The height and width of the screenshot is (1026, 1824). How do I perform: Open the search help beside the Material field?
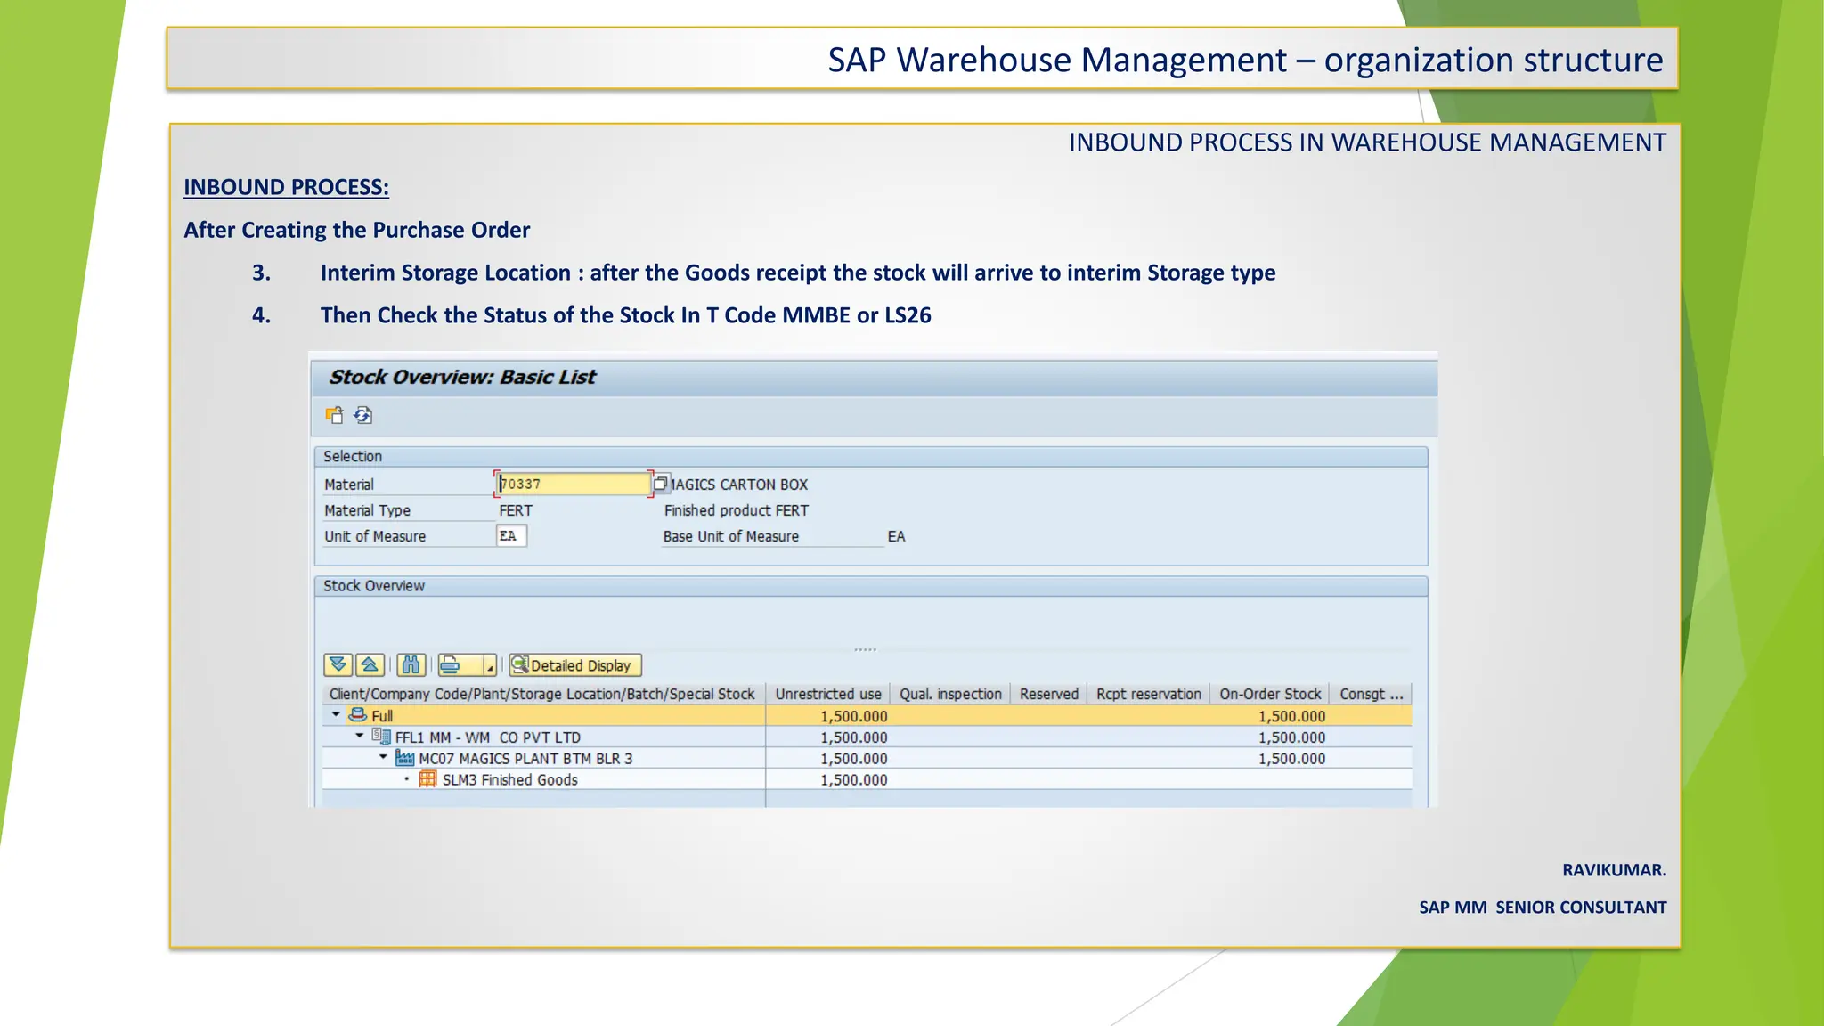point(661,484)
